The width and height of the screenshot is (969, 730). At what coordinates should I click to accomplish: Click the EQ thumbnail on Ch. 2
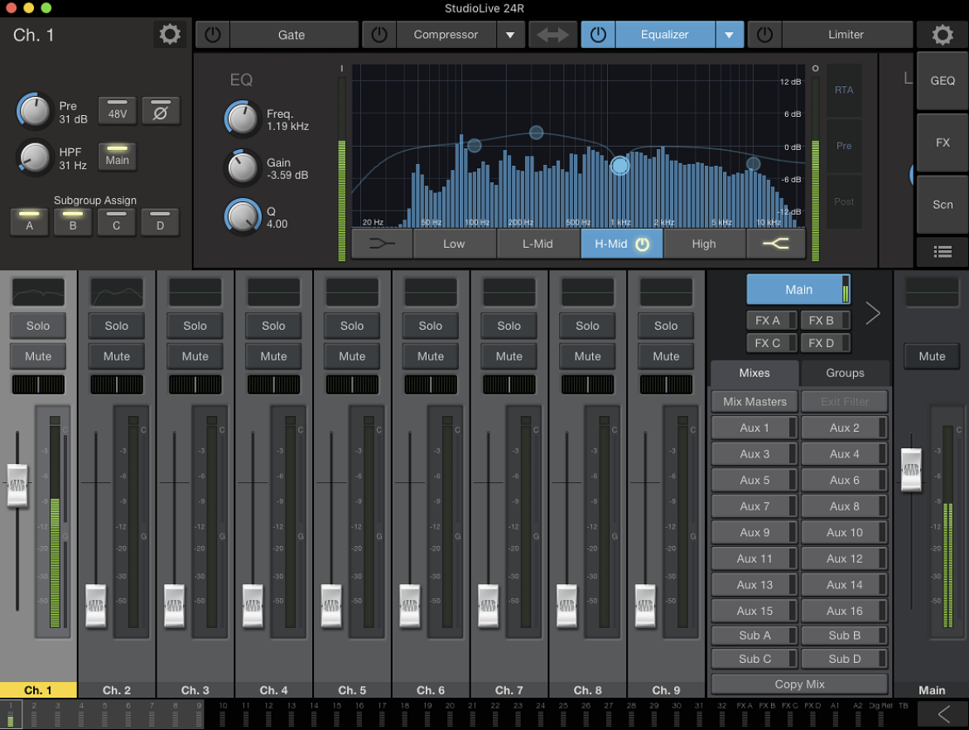(117, 292)
